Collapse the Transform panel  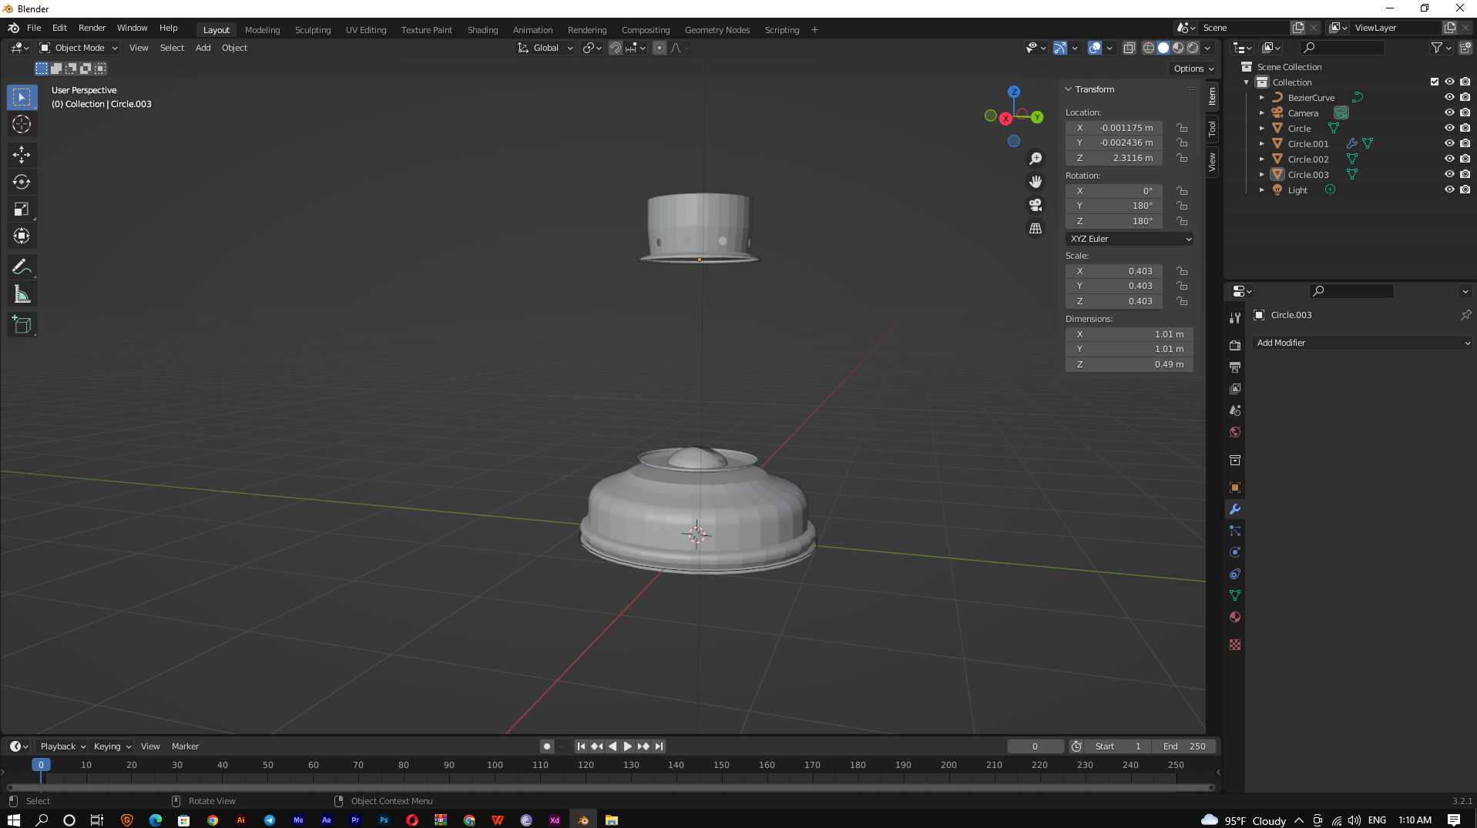[x=1069, y=89]
